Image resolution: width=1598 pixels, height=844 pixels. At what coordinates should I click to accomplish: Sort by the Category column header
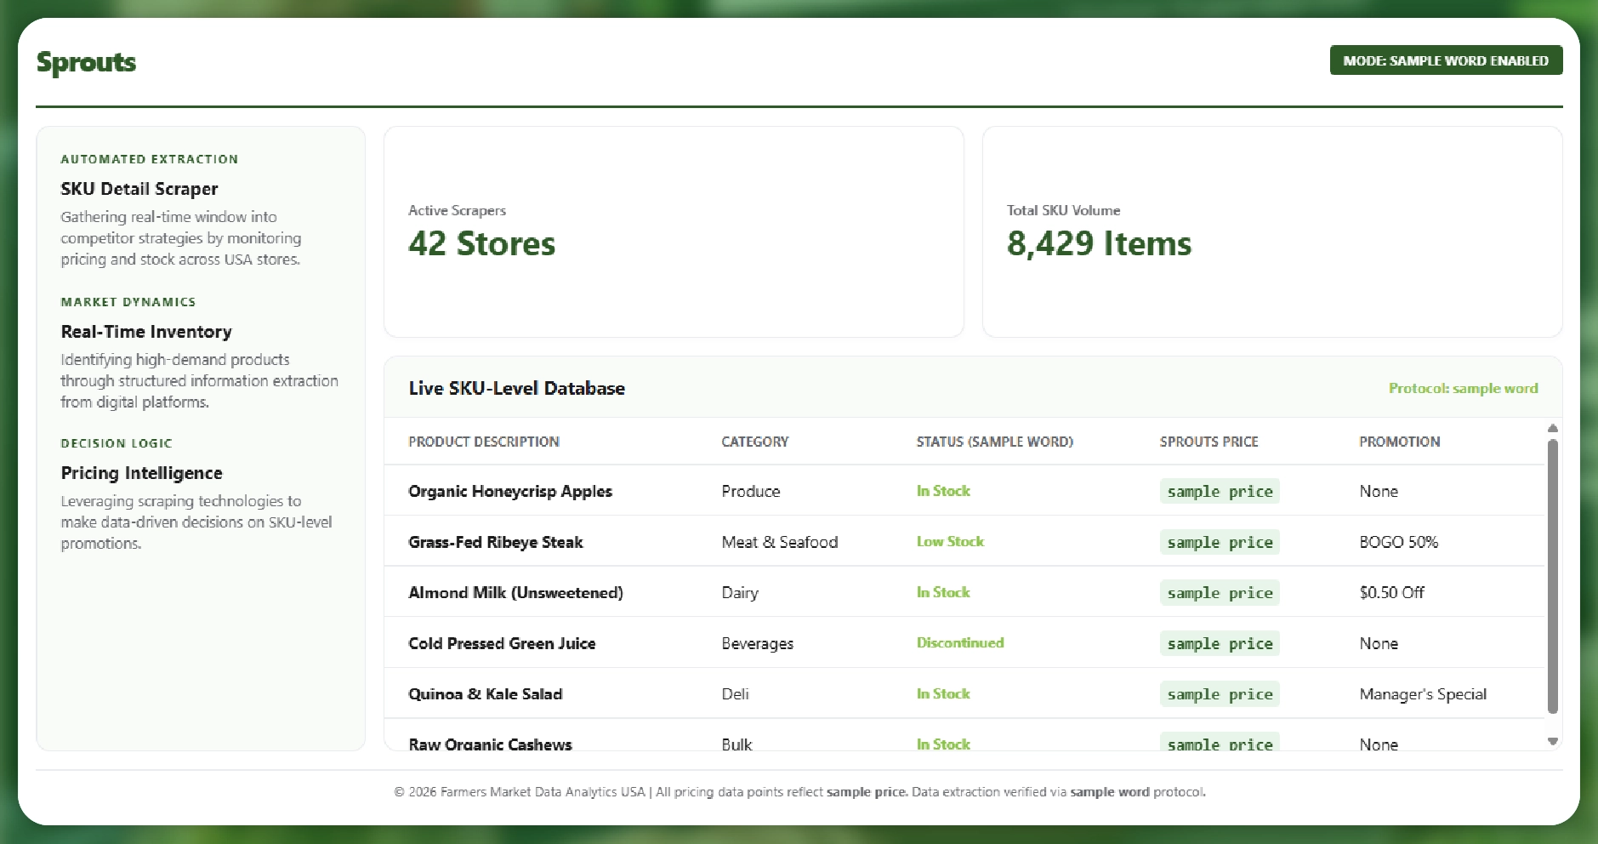click(x=754, y=442)
